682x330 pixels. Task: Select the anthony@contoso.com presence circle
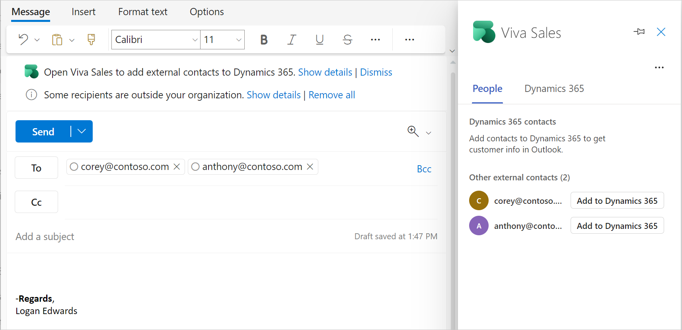[x=195, y=167]
